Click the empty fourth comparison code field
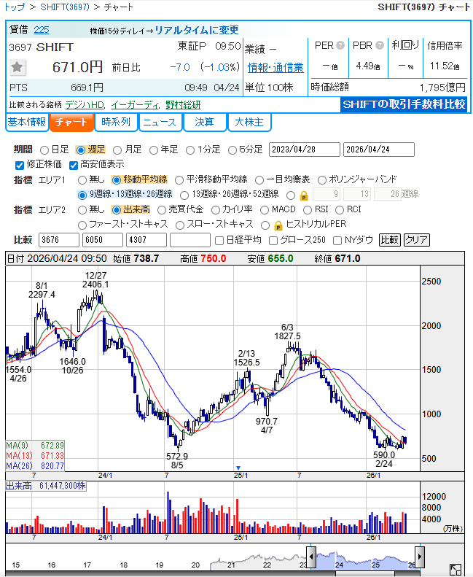This screenshot has height=577, width=473. coord(190,240)
